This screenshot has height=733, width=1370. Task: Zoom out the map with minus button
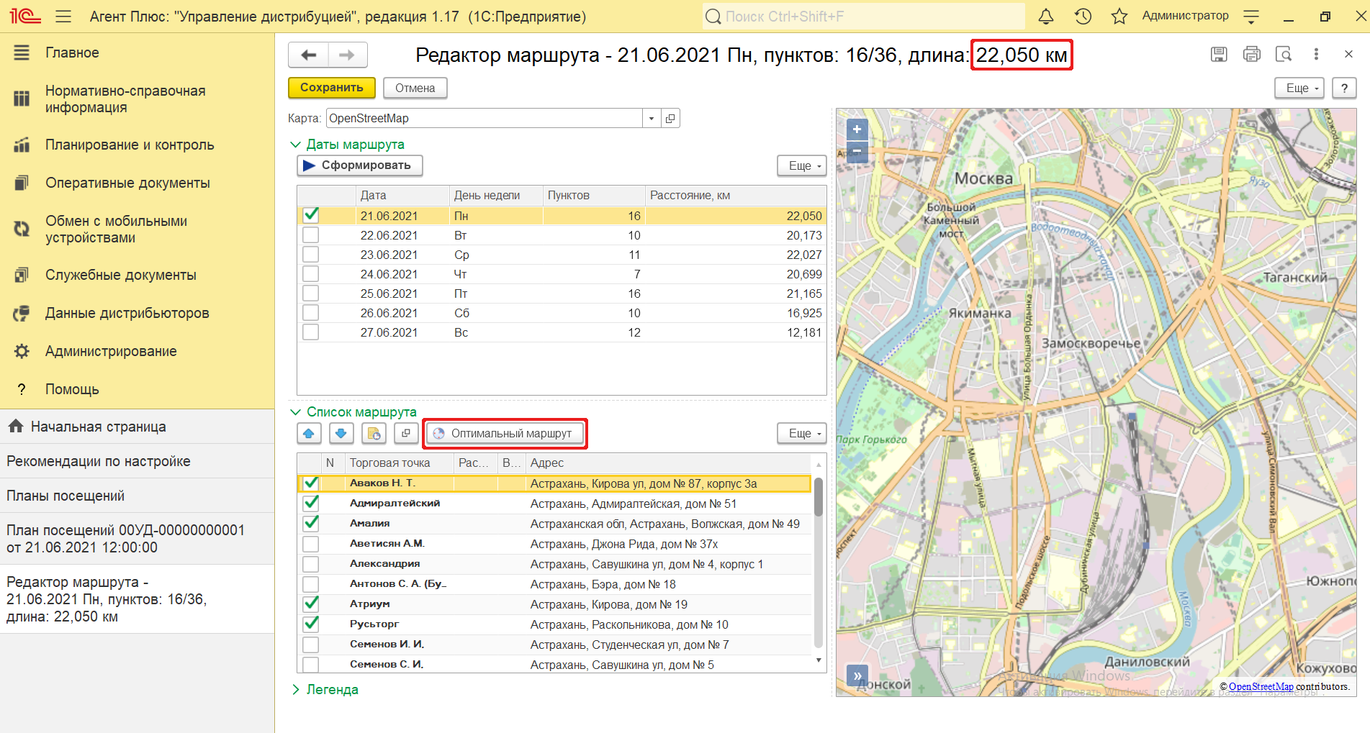tap(857, 151)
